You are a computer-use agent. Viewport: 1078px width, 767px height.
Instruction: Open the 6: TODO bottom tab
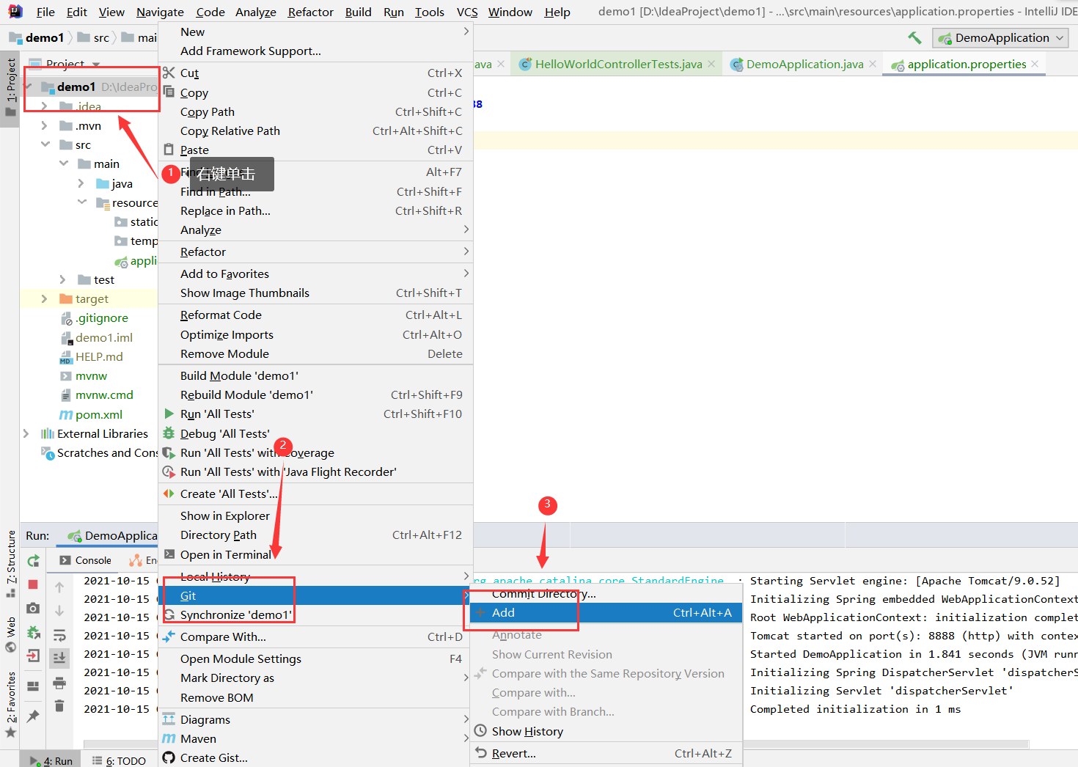(119, 760)
